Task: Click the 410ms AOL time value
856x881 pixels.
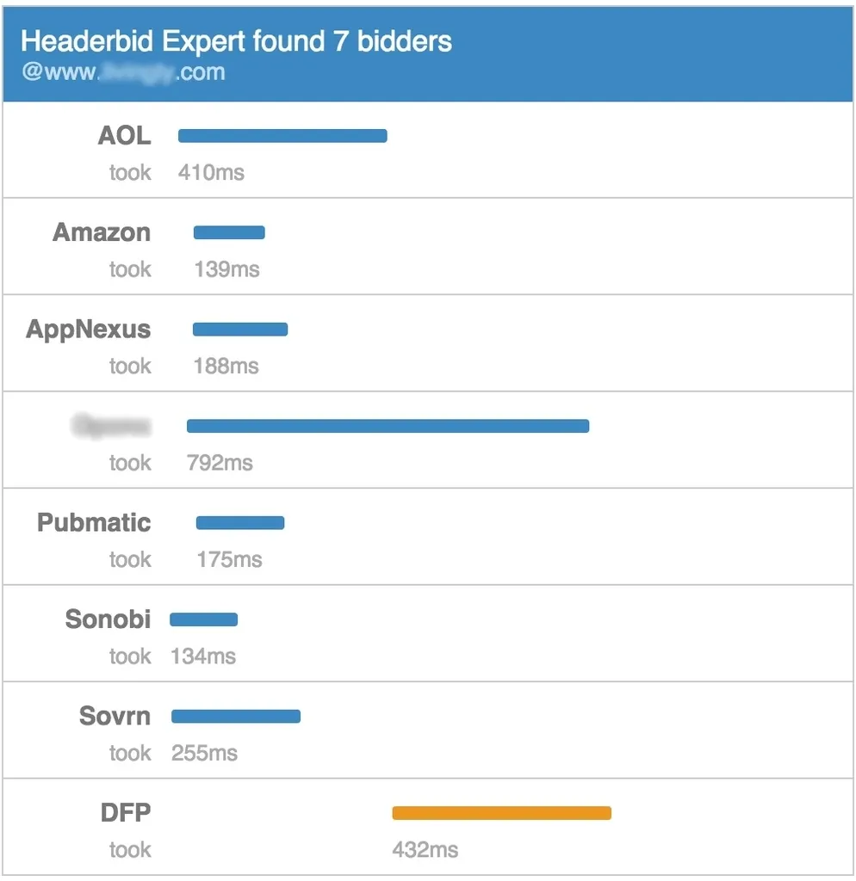Action: 211,173
